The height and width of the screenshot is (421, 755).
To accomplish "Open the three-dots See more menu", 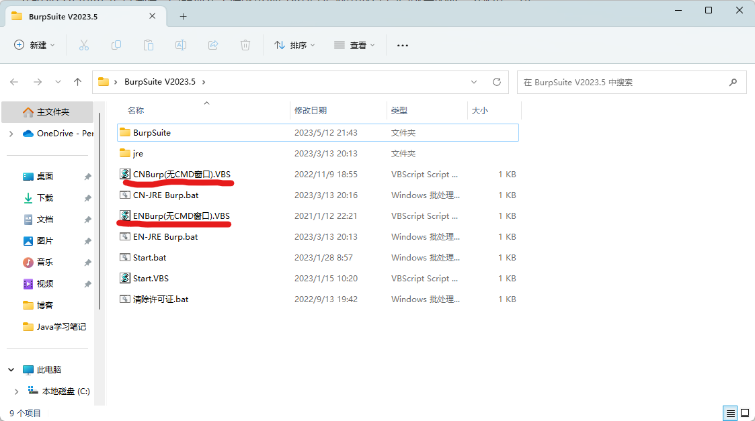I will tap(403, 45).
